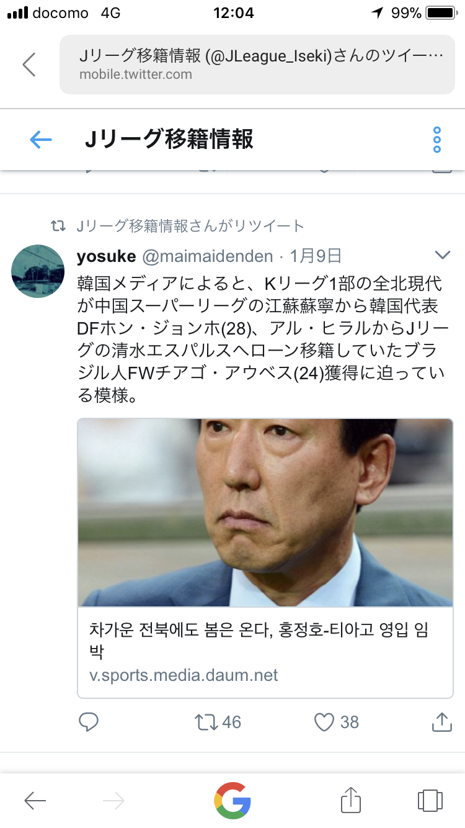465x828 pixels.
Task: Navigate forward with bottom toolbar arrow
Action: point(113,801)
